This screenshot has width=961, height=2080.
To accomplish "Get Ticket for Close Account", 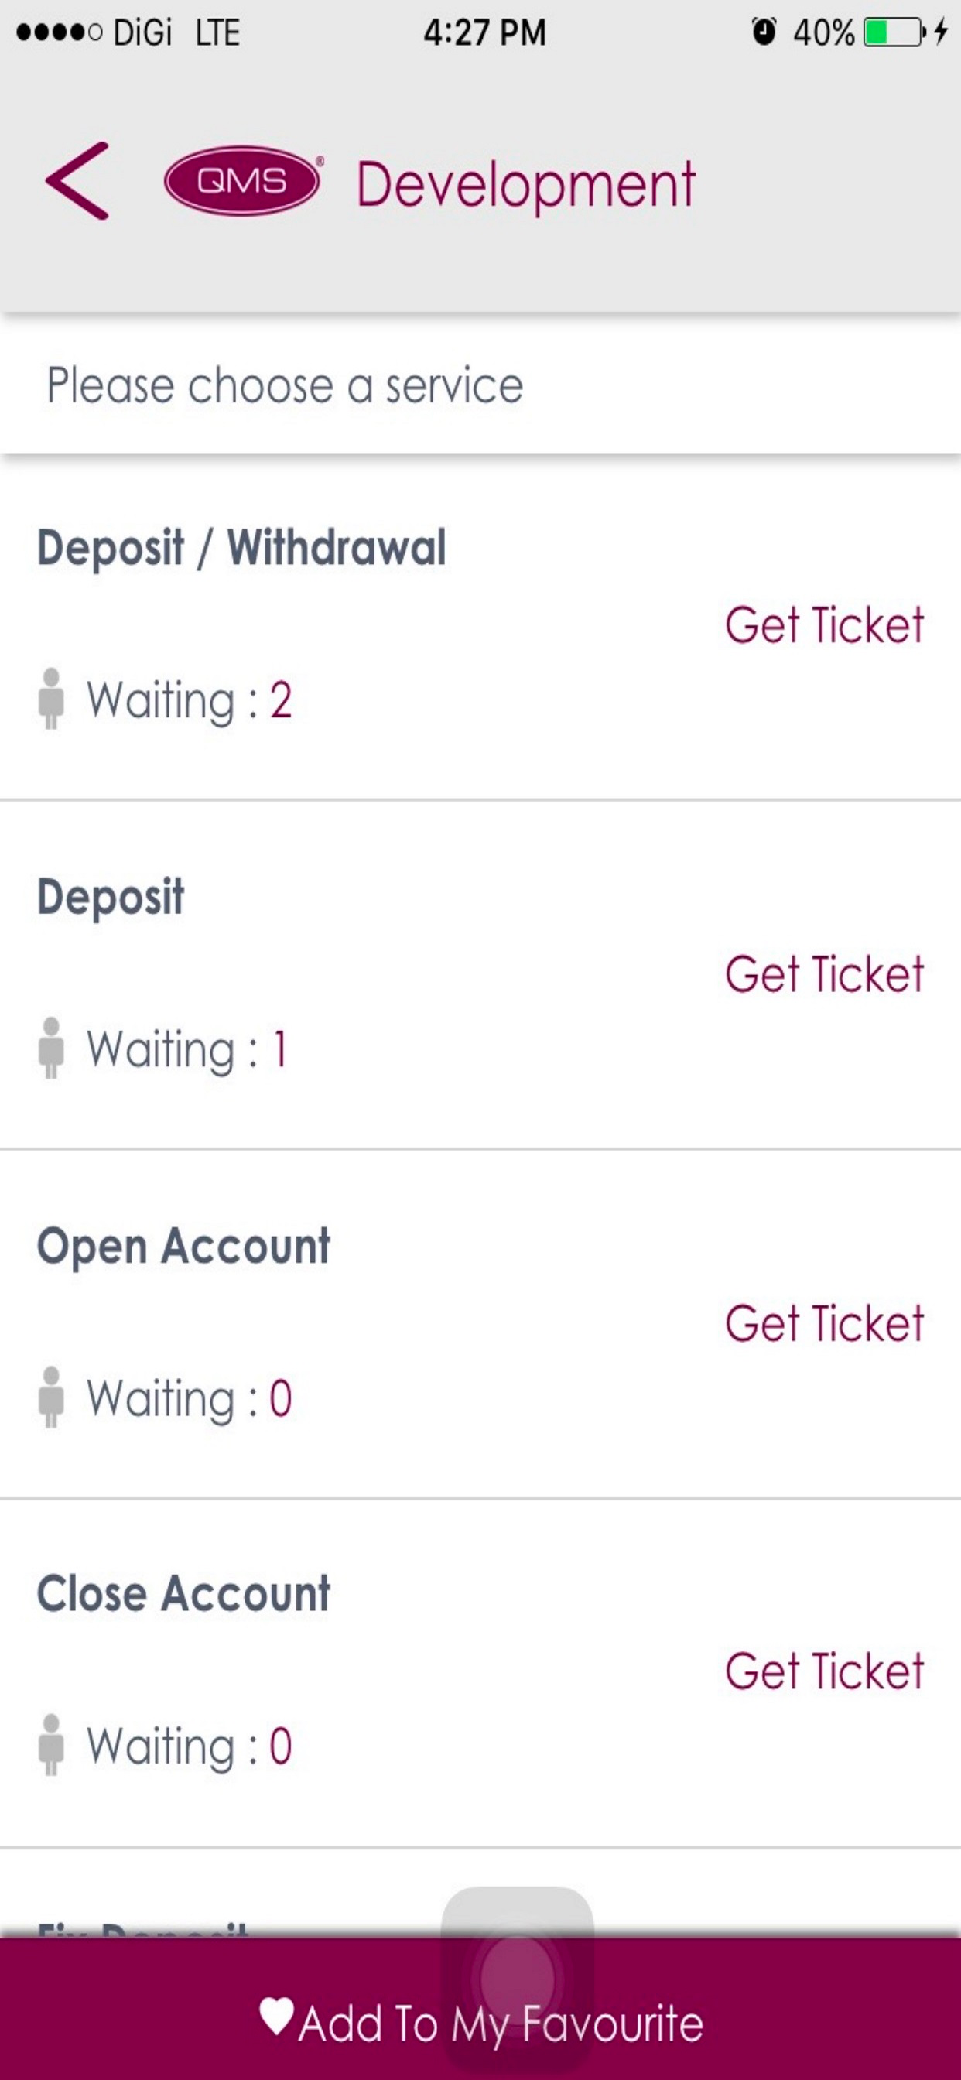I will tap(824, 1671).
